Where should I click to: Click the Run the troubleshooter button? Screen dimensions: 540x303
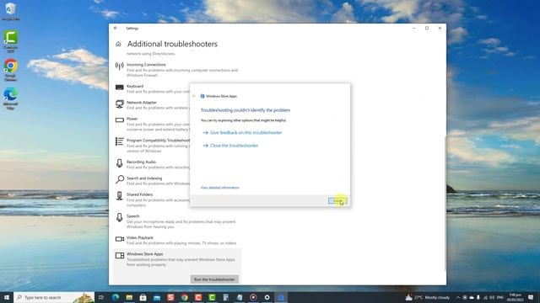(x=214, y=279)
